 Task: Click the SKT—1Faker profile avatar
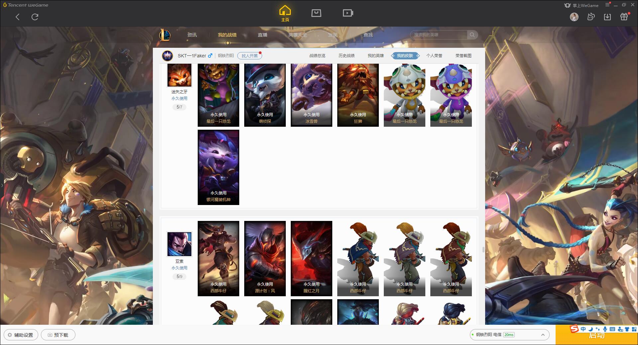[167, 56]
